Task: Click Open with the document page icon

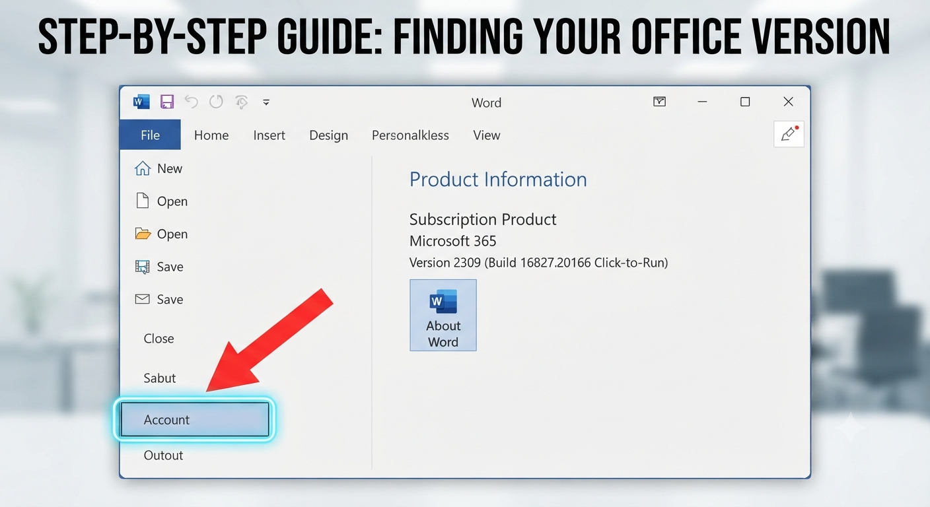Action: click(x=161, y=201)
